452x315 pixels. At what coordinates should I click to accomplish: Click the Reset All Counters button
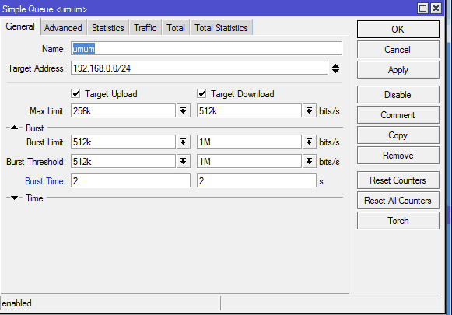(x=398, y=201)
